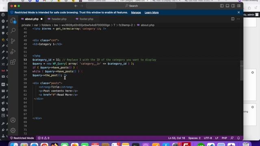Select the var breadcrumb segment
The width and height of the screenshot is (260, 146).
coord(36,25)
